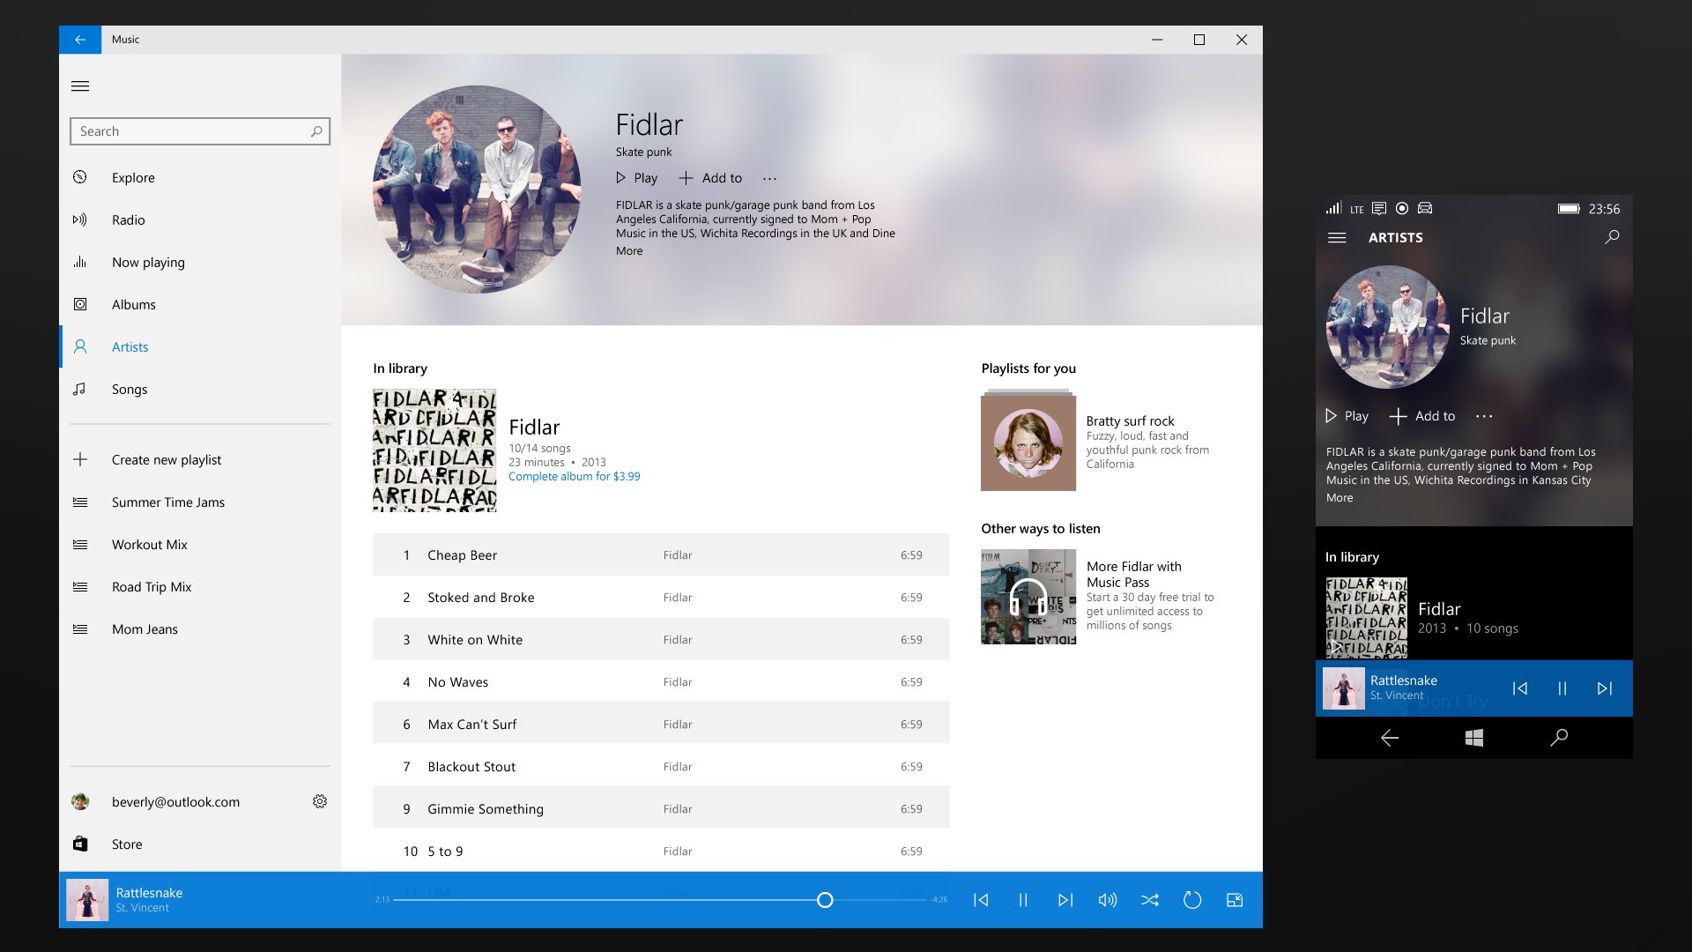Go to Albums in the sidebar
Screen dimensions: 1692x952
[x=134, y=304]
